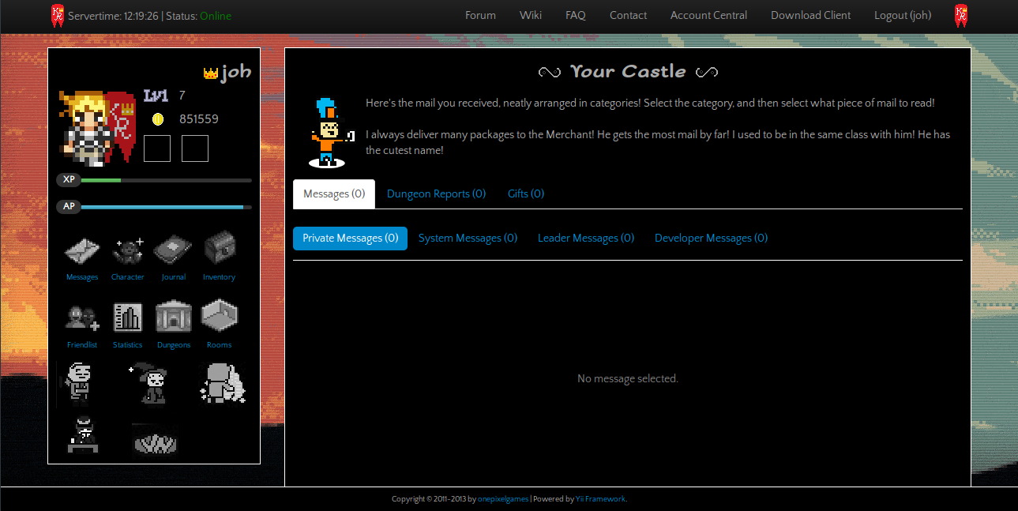The height and width of the screenshot is (511, 1018).
Task: Open the Wiki link
Action: [531, 16]
